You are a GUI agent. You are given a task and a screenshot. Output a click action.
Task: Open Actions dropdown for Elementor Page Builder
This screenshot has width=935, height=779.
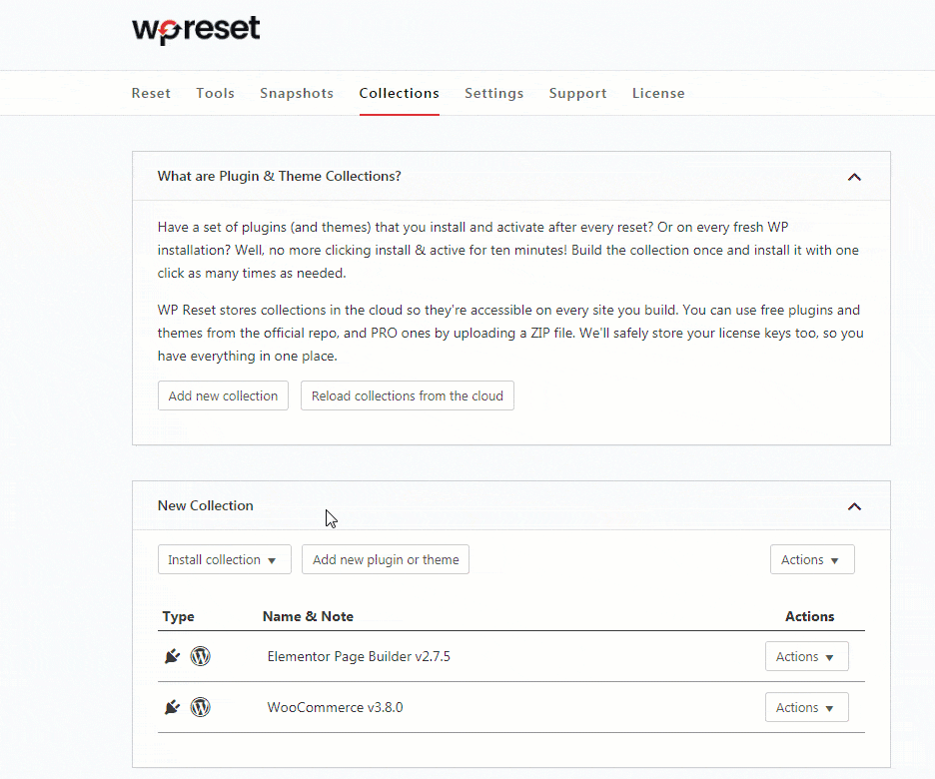pyautogui.click(x=806, y=656)
